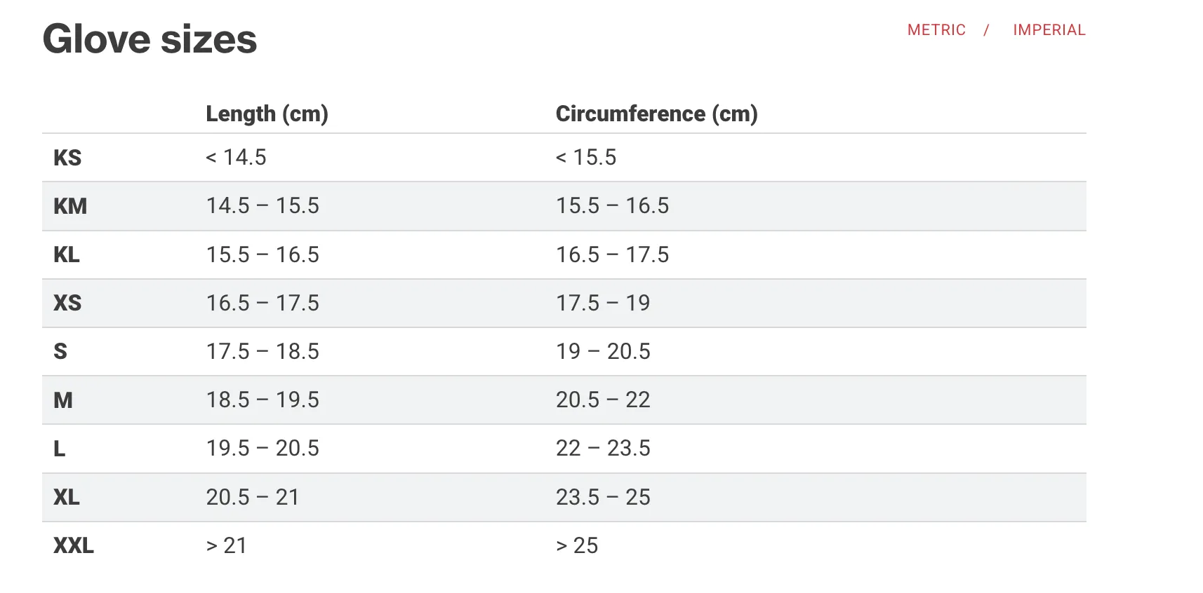
Task: Select the < 14.5 length cell
Action: coord(236,157)
